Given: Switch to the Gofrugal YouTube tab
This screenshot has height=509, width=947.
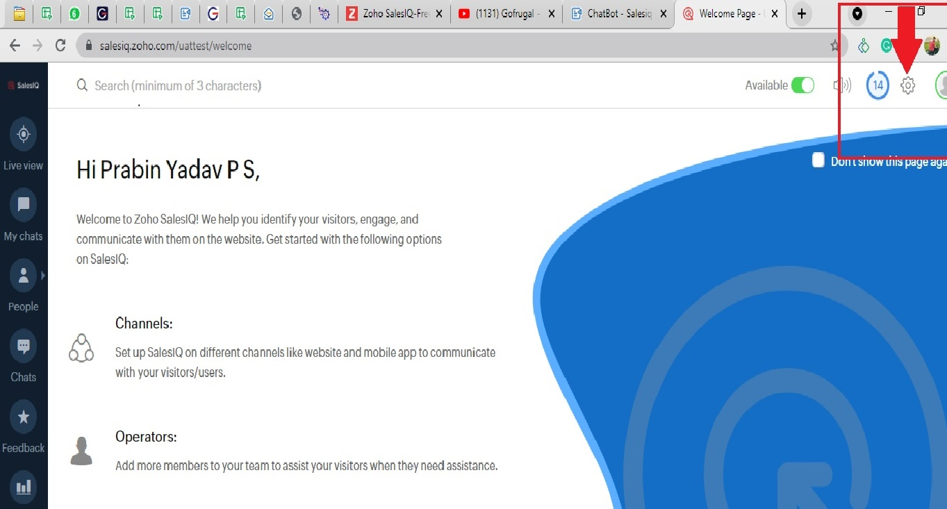Looking at the screenshot, I should pos(506,14).
